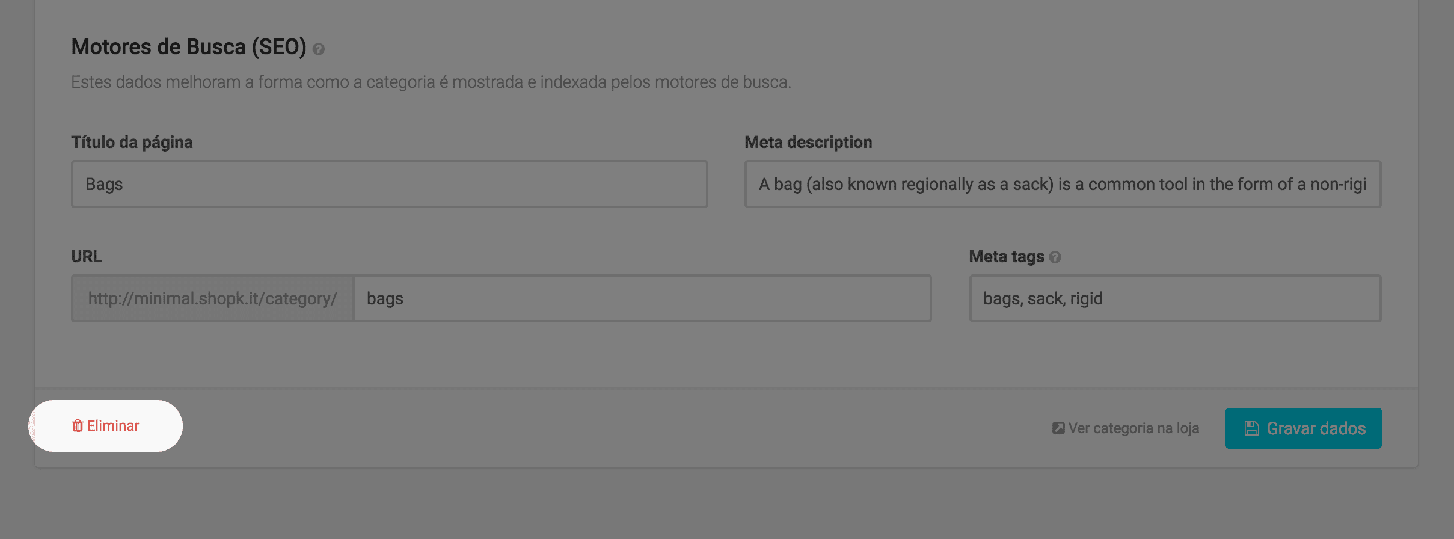This screenshot has height=539, width=1454.
Task: Click the Meta description label
Action: (x=808, y=143)
